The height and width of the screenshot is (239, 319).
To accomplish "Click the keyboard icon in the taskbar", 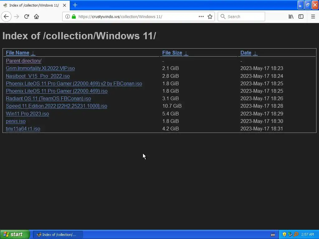I will 273,235.
